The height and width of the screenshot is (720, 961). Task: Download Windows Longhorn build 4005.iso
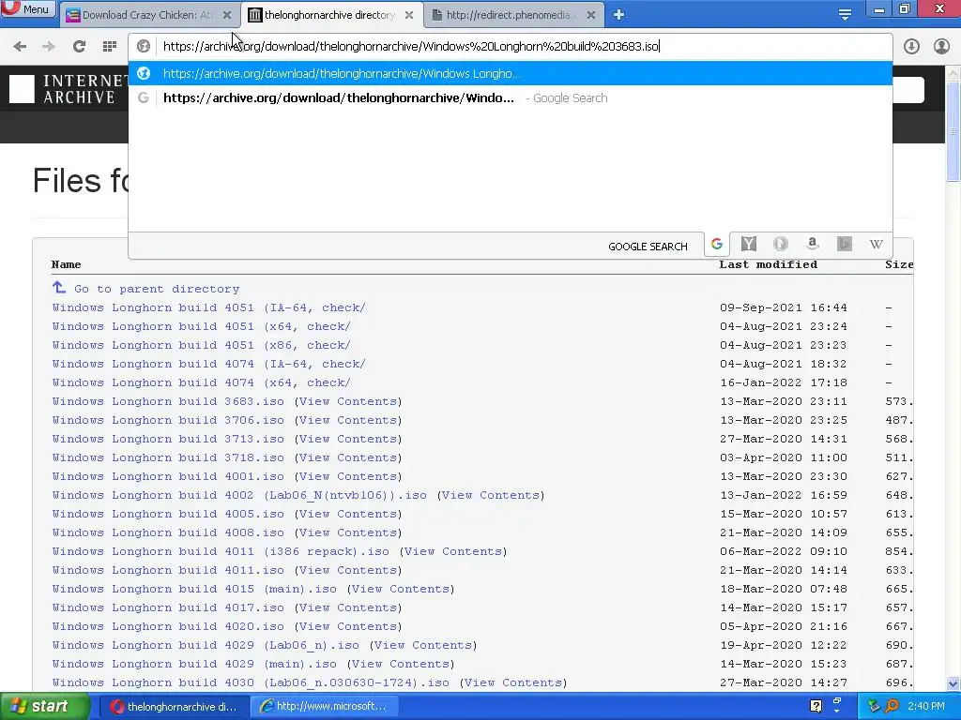coord(168,515)
